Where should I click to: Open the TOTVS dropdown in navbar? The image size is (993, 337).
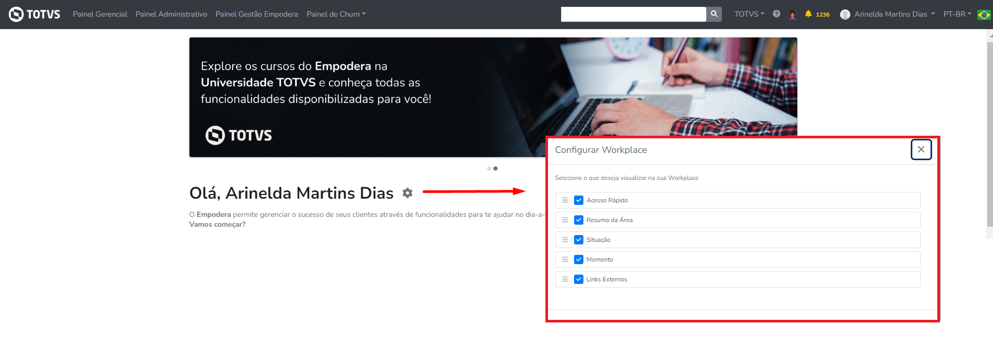pos(749,14)
